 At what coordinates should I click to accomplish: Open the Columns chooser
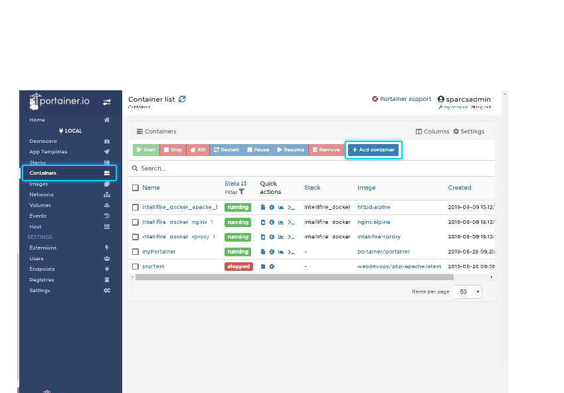[x=432, y=131]
